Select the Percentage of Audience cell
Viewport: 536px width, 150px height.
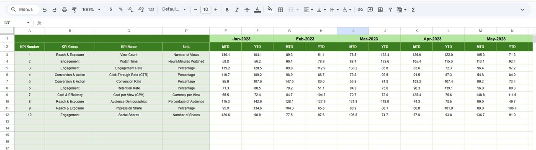point(186,101)
